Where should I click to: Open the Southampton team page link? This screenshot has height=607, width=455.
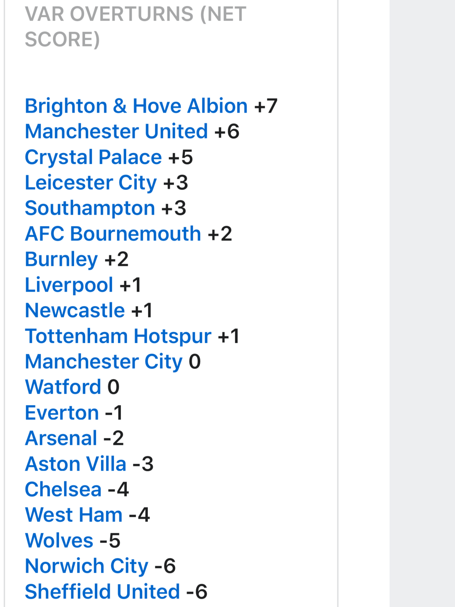click(x=90, y=208)
